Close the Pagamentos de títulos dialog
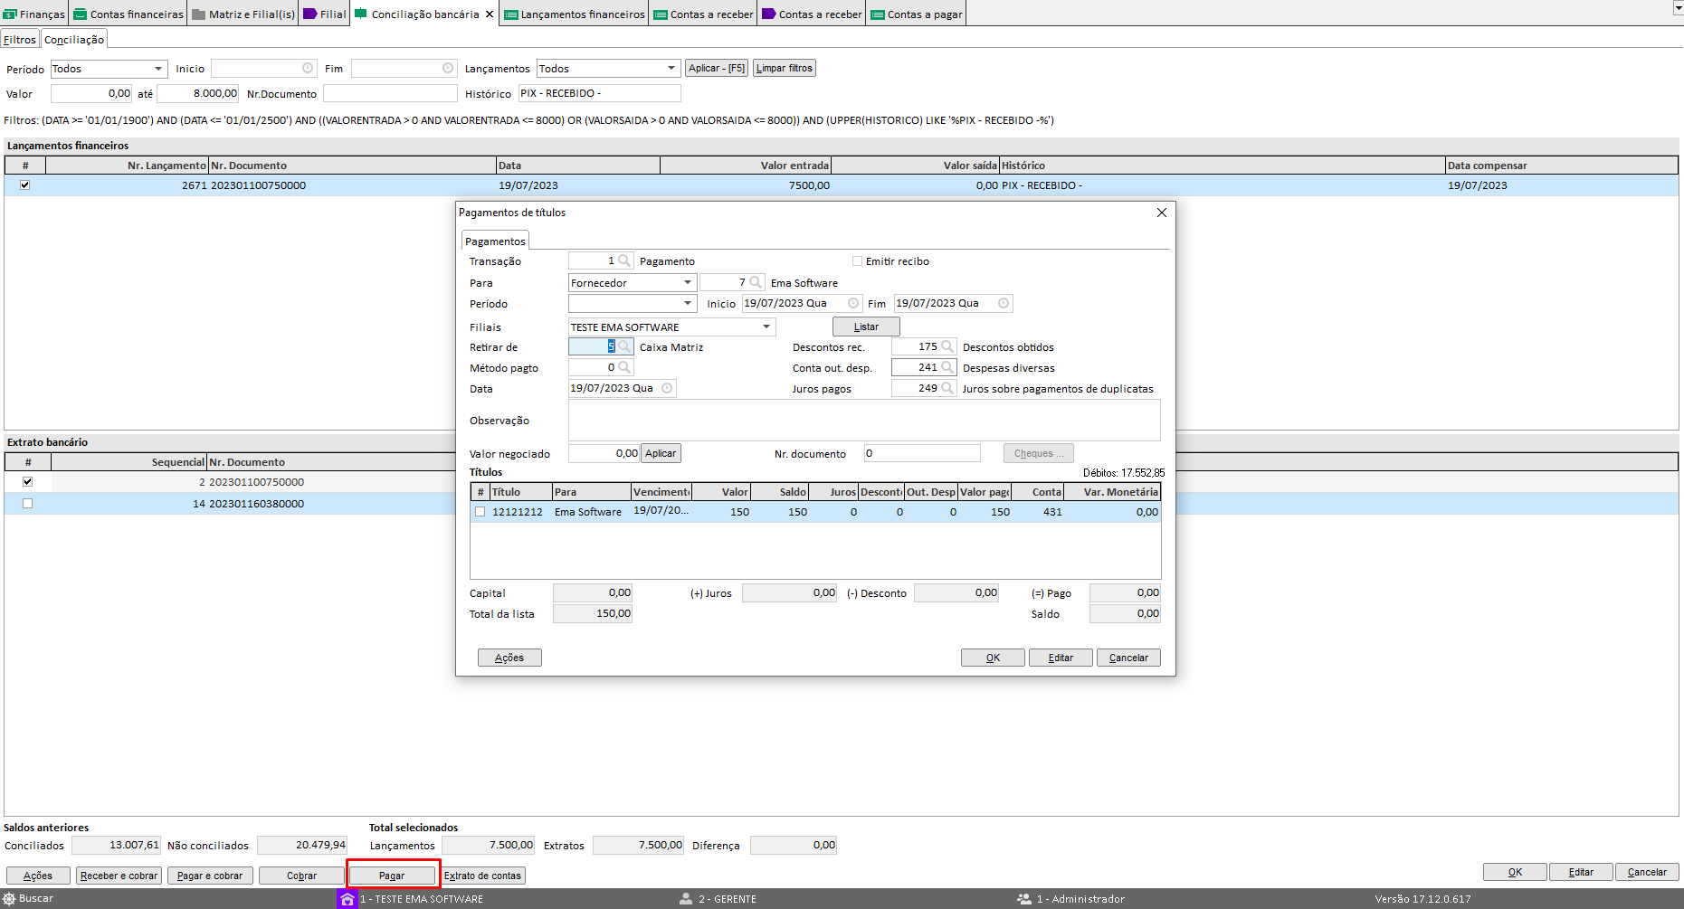 pos(1162,213)
